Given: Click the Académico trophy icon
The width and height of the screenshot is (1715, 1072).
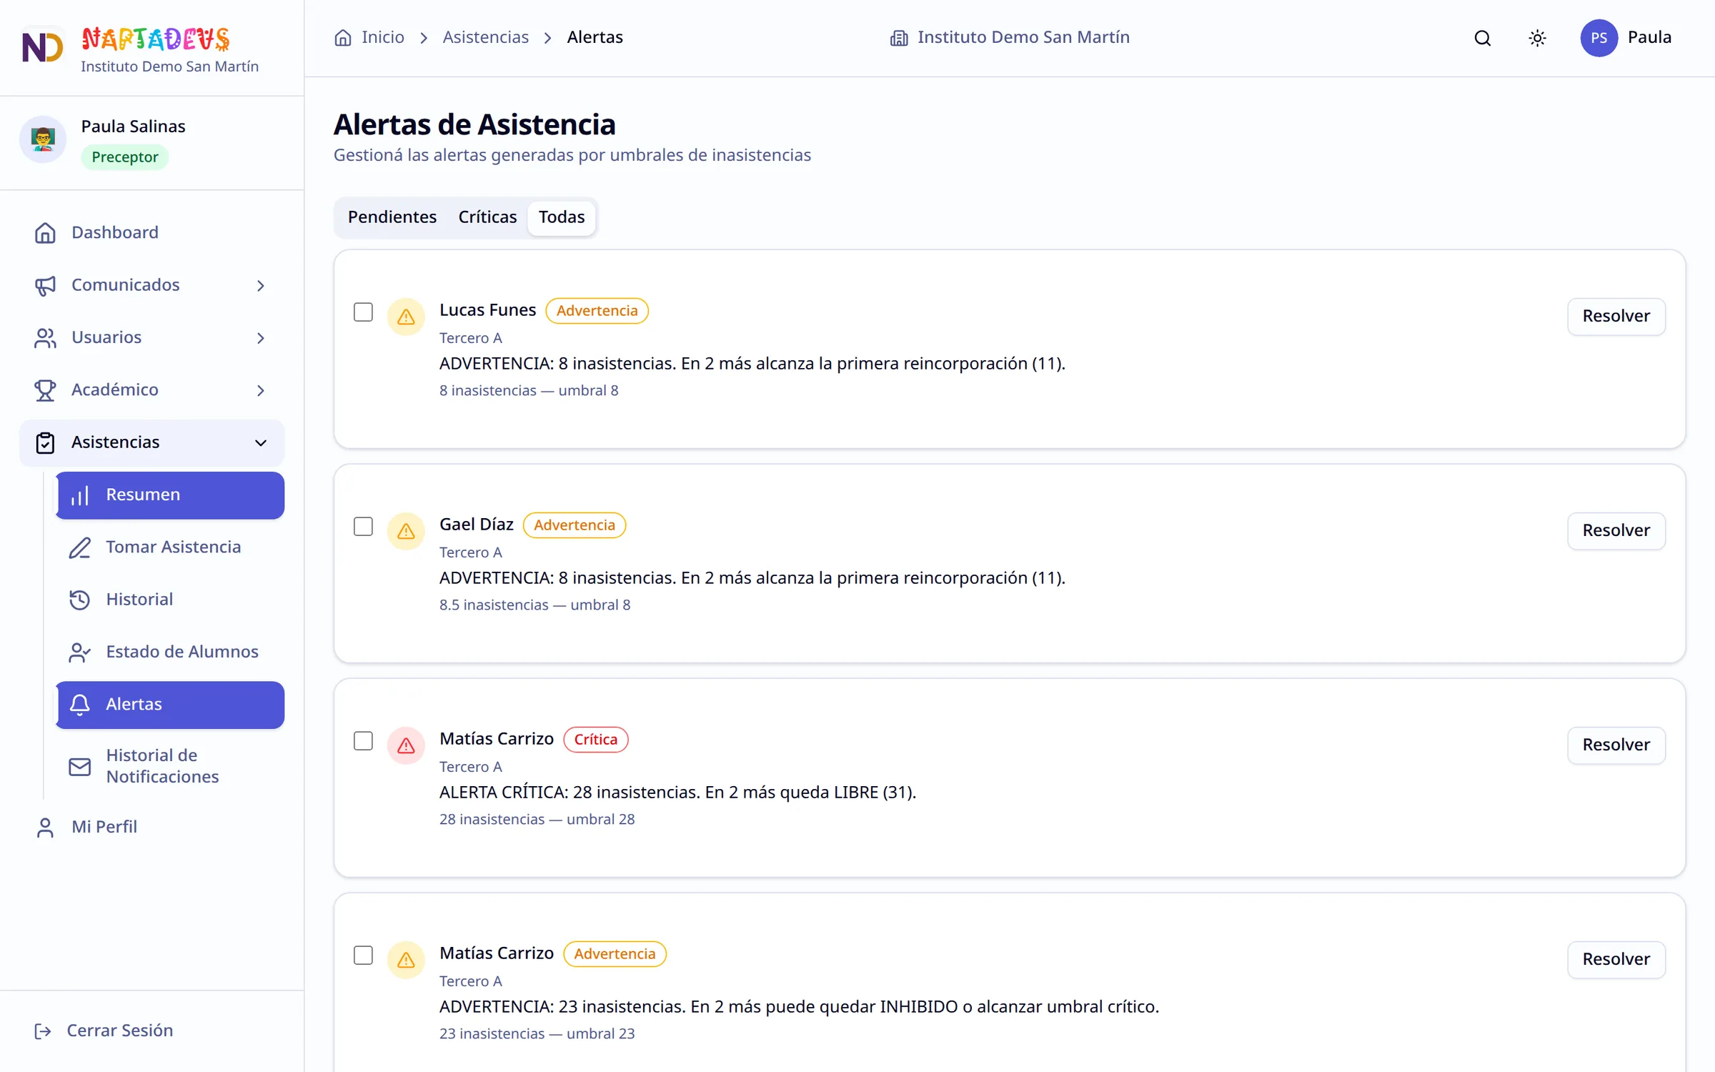Looking at the screenshot, I should coord(45,390).
